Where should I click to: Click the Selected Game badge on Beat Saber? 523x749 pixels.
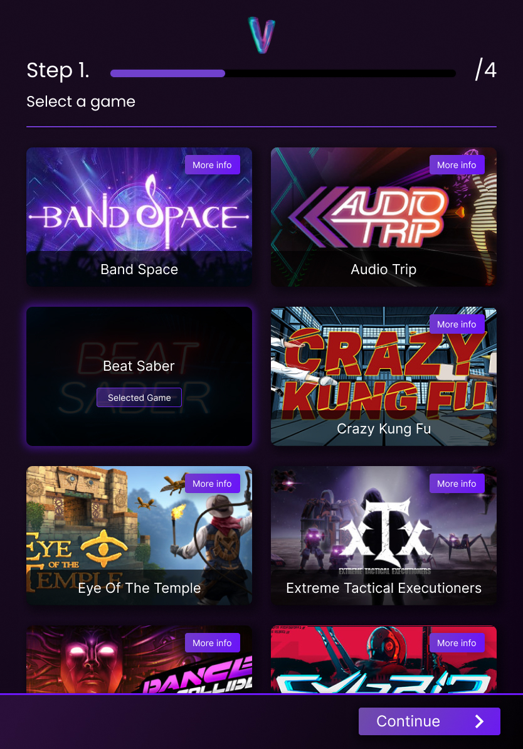pos(139,398)
